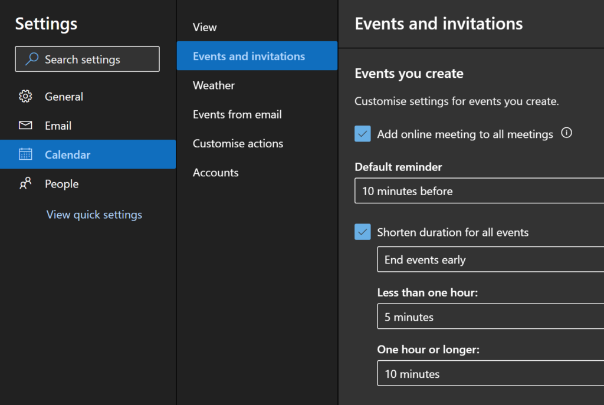Image resolution: width=604 pixels, height=405 pixels.
Task: Open the End events early dropdown
Action: coord(490,259)
